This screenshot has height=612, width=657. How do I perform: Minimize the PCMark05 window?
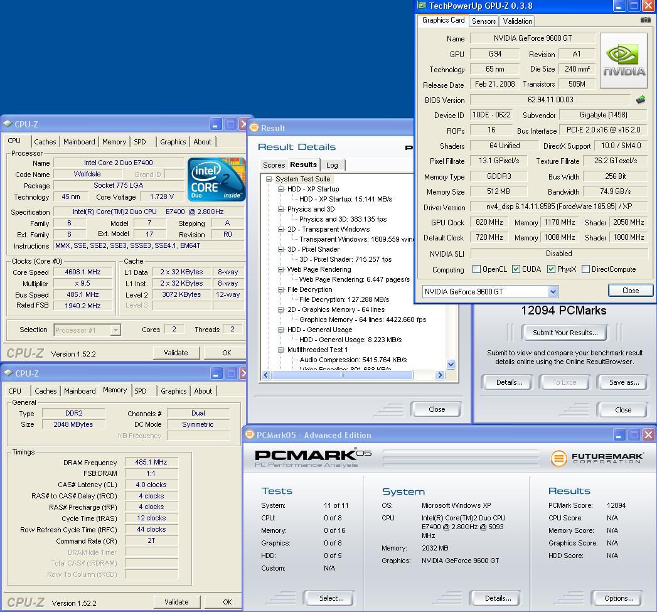[619, 435]
